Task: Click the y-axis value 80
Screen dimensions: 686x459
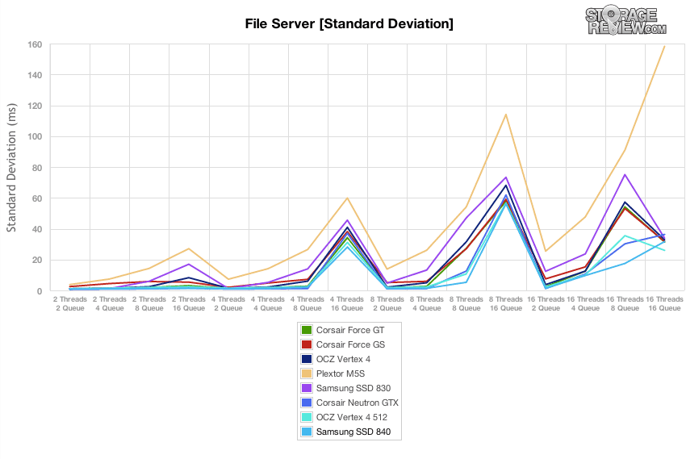Action: click(37, 168)
